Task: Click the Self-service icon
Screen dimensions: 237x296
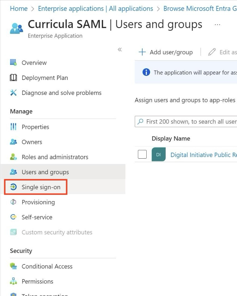Action: pos(13,217)
